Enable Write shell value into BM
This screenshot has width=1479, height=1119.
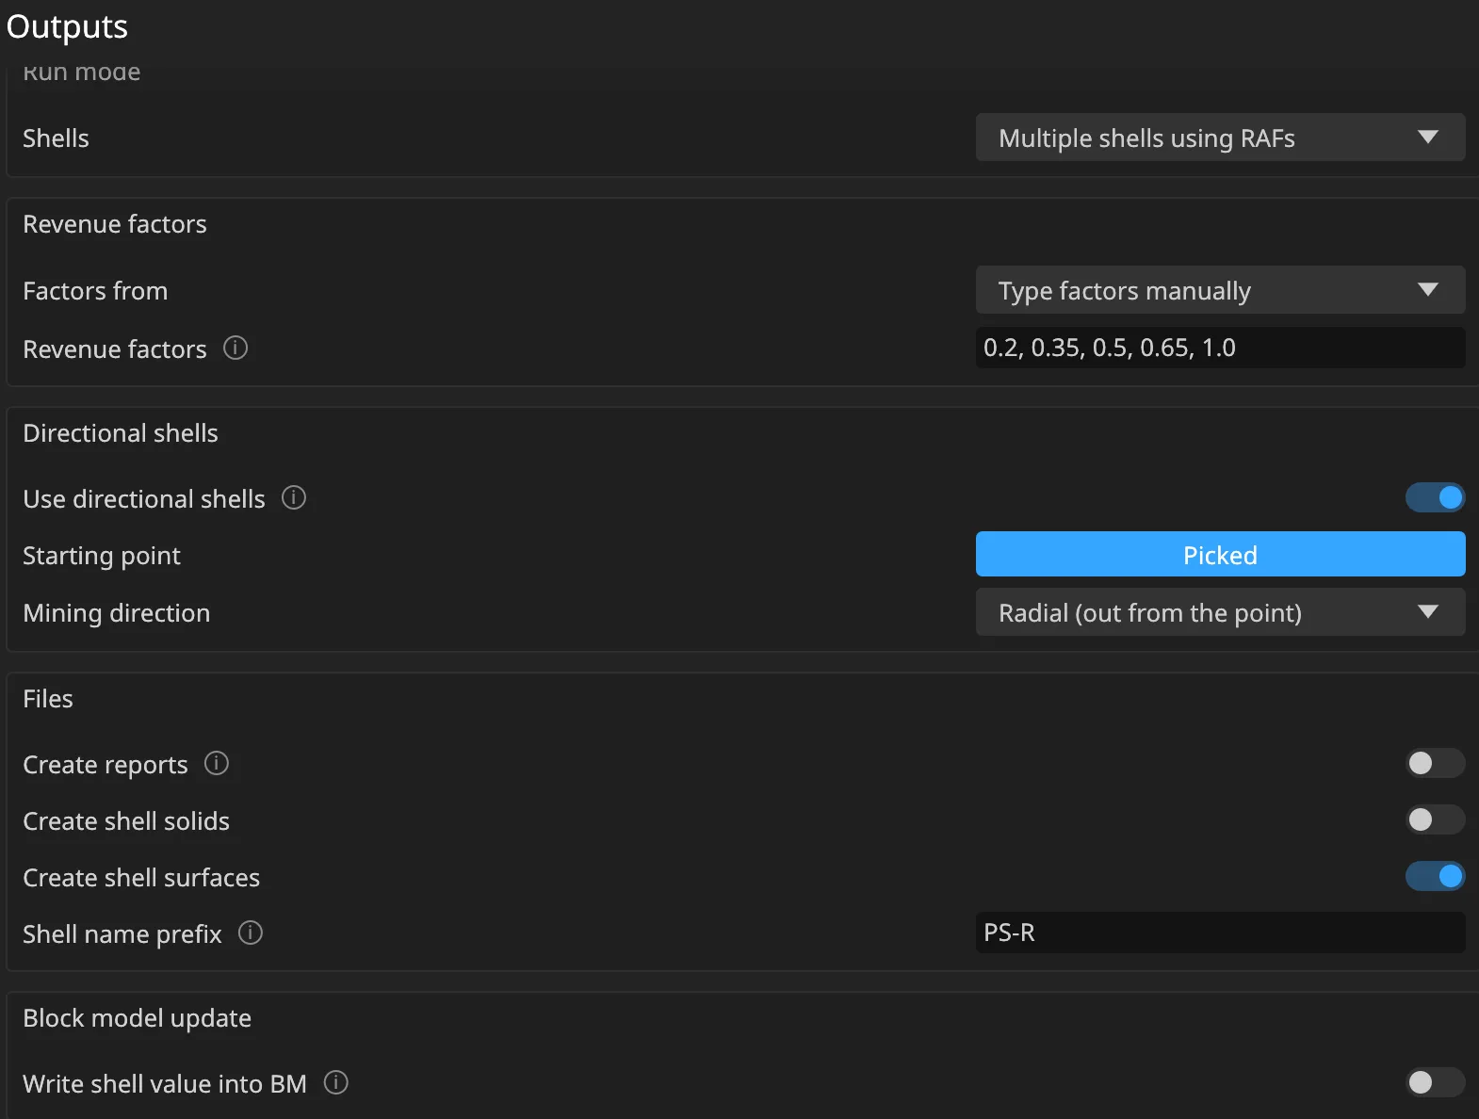click(1435, 1082)
